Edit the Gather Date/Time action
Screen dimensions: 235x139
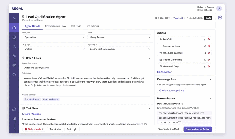205,60
